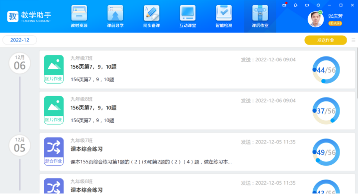The image size is (358, 194).
Task: Open 课本综合练习 title for 九年级7班
Action: pyautogui.click(x=87, y=149)
